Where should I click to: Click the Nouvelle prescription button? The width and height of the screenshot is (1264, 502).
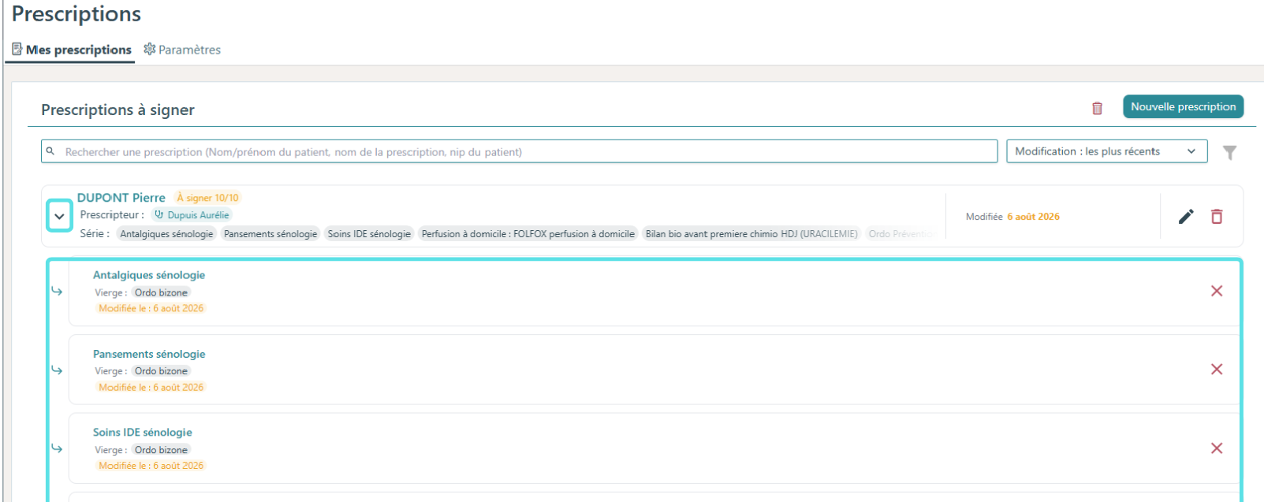click(x=1183, y=106)
